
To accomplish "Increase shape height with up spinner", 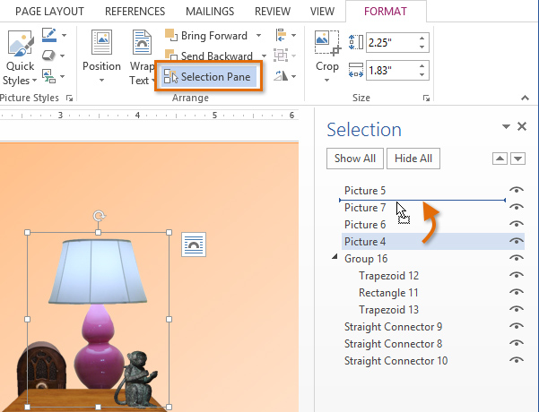I will (422, 38).
